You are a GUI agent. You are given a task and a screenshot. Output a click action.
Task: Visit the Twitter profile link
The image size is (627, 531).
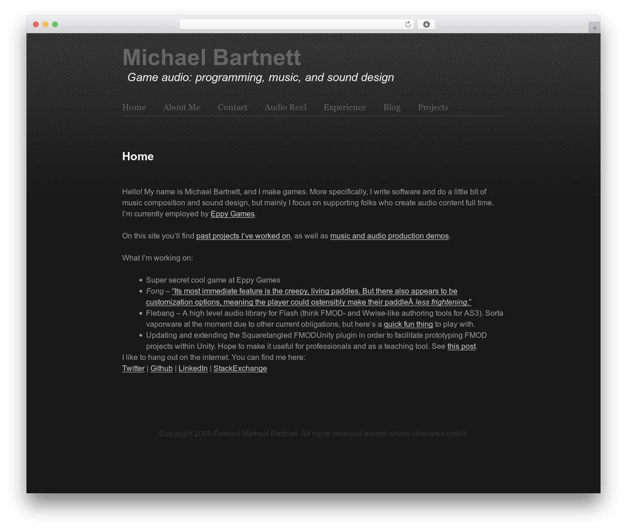tap(133, 368)
